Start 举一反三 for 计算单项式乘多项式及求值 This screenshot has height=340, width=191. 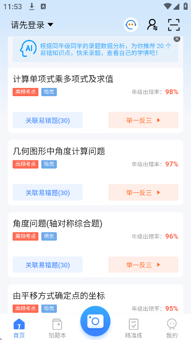point(143,120)
